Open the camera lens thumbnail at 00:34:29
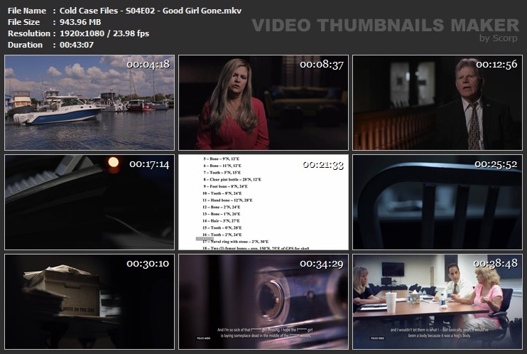The width and height of the screenshot is (527, 354). coord(263,302)
